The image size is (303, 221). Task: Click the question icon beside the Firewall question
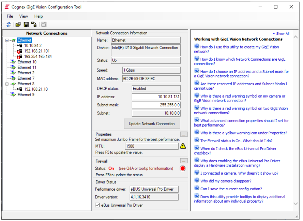(x=197, y=139)
